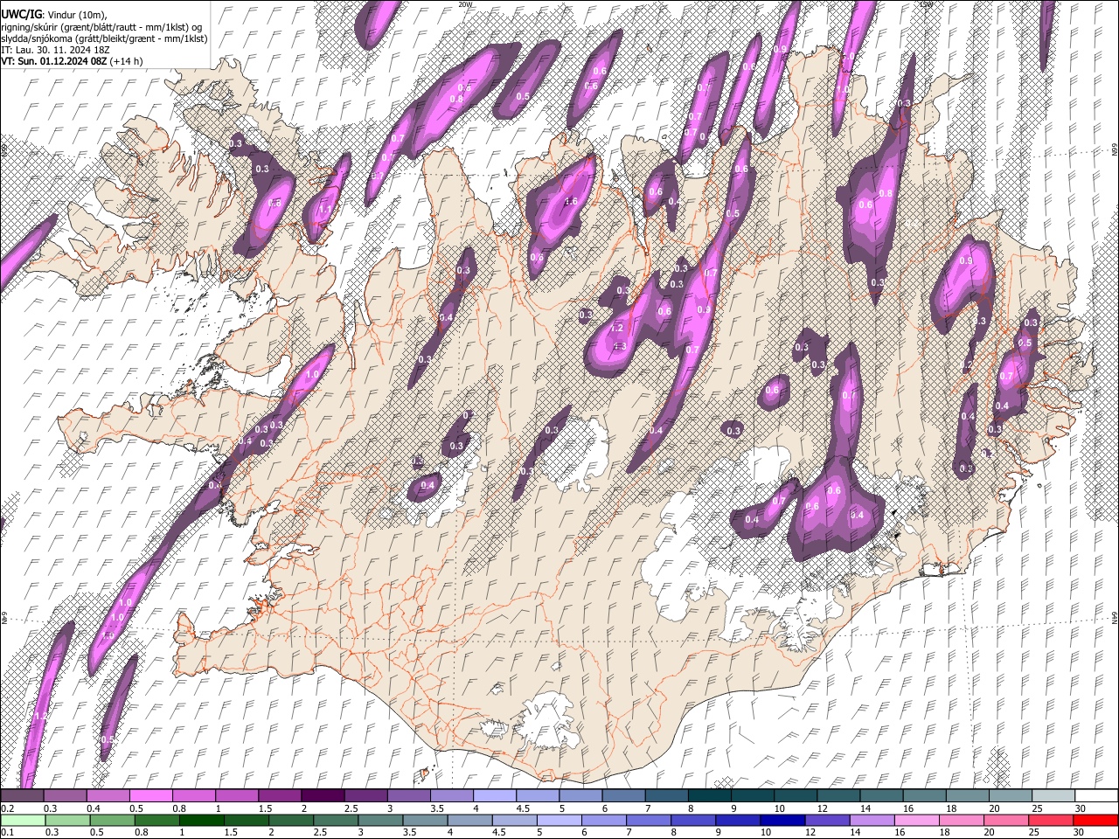This screenshot has height=839, width=1119.
Task: Click the '20W' longitude label at the map's top
Action: 465,4
